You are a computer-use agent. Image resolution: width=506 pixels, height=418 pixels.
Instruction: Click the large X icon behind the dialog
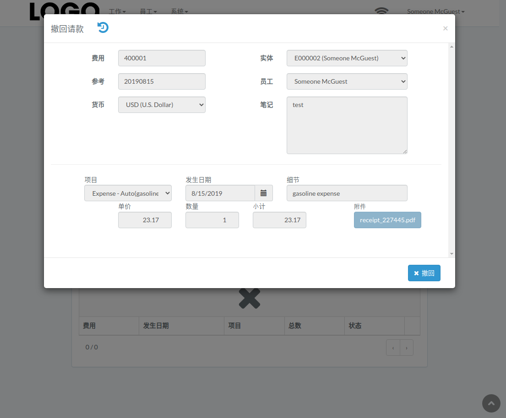[250, 299]
